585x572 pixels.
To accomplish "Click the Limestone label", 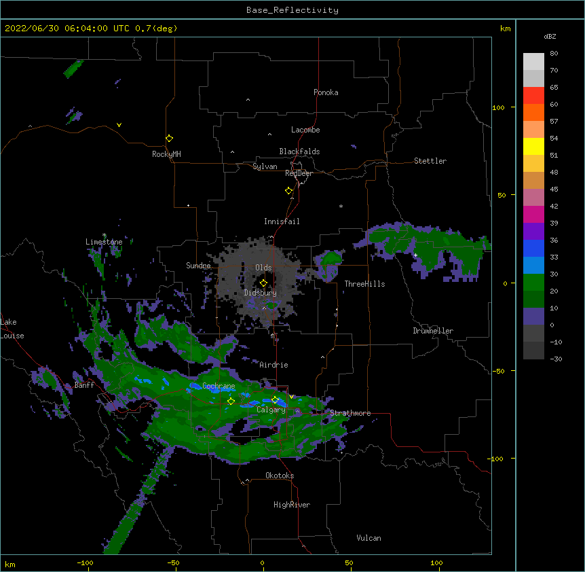I will tap(104, 242).
